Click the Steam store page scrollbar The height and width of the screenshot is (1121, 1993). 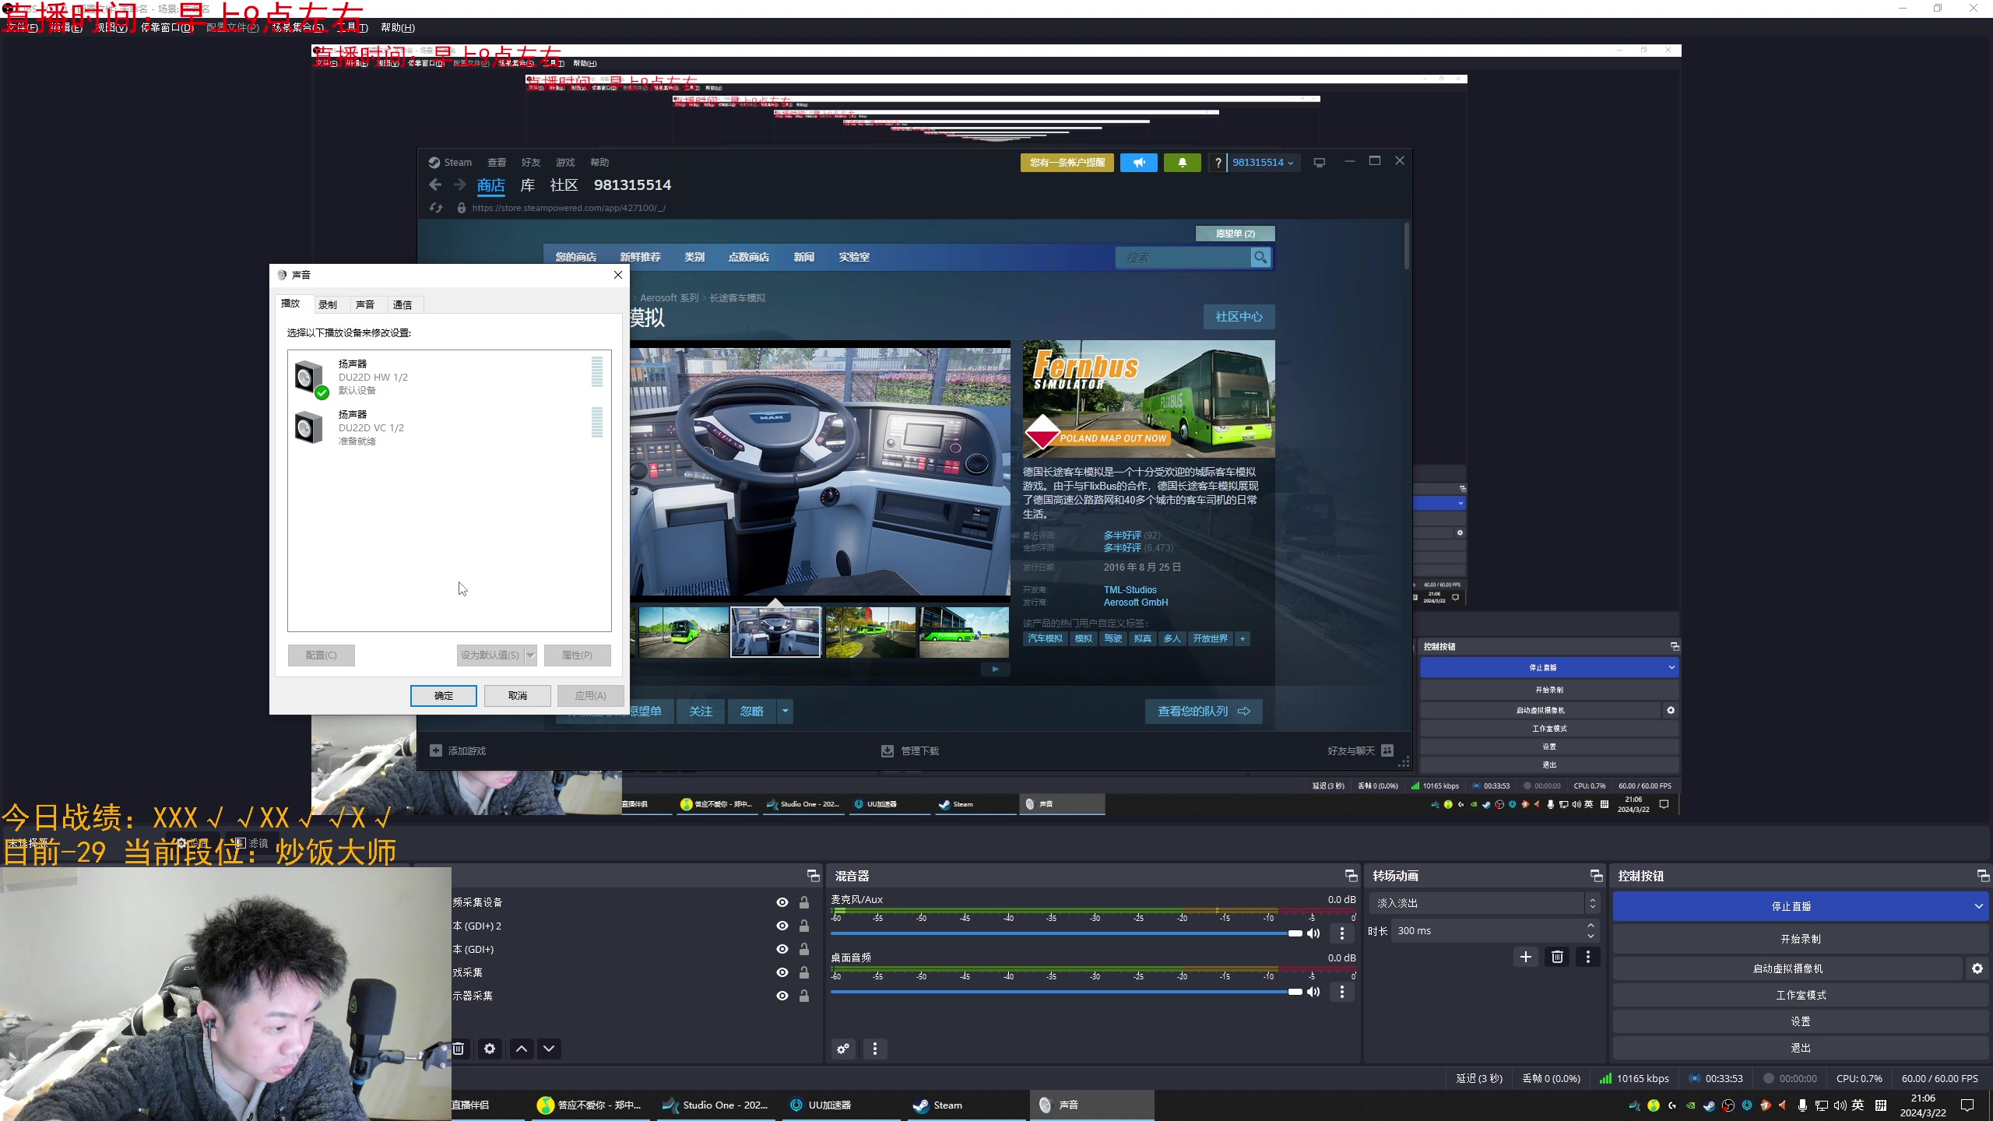1407,248
